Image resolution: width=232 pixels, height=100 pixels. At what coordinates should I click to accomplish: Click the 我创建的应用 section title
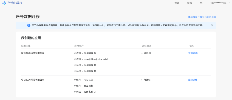point(31,38)
